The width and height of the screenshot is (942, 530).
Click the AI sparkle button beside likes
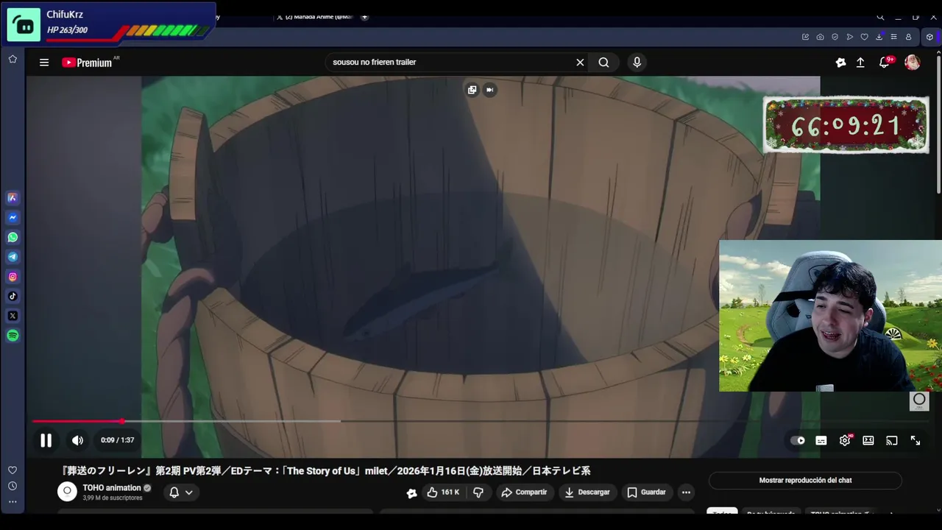click(411, 492)
